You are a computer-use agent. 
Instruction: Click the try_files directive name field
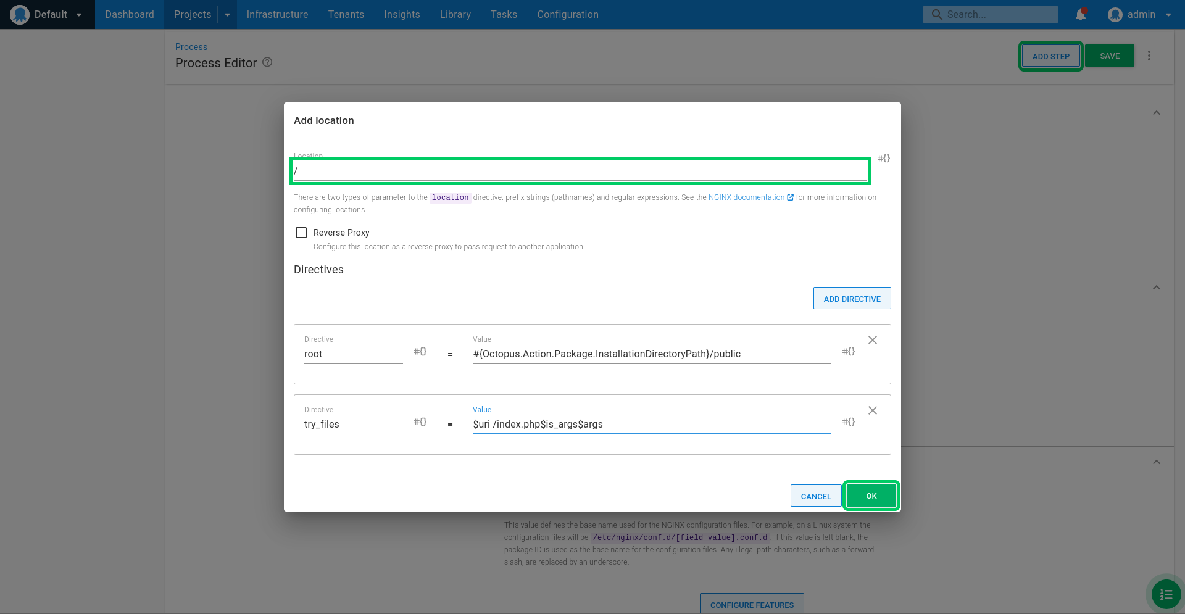(x=353, y=425)
